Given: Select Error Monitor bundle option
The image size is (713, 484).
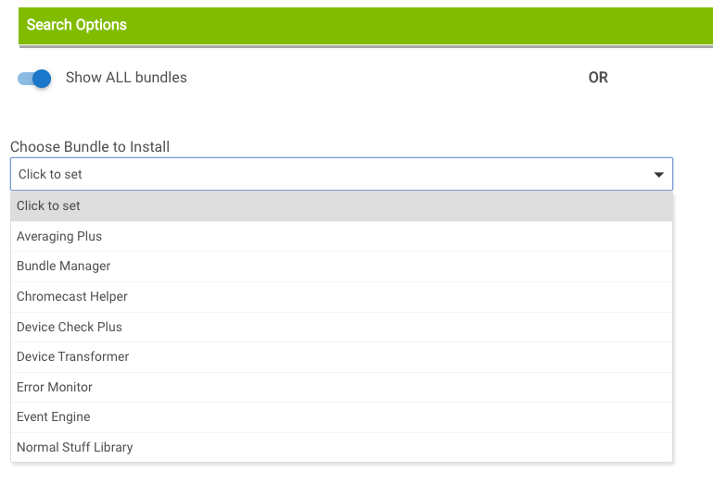Looking at the screenshot, I should tap(55, 387).
